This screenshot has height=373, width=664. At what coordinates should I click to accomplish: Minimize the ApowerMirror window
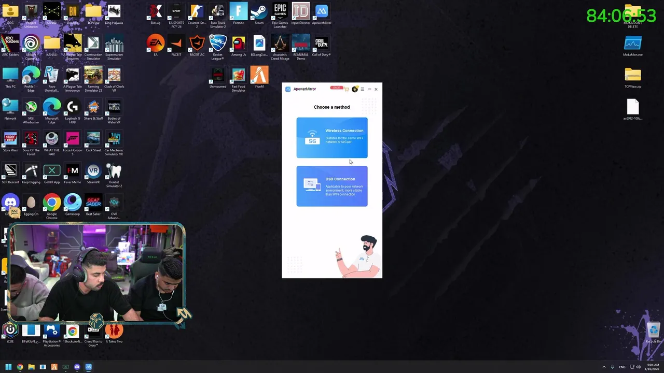(369, 89)
